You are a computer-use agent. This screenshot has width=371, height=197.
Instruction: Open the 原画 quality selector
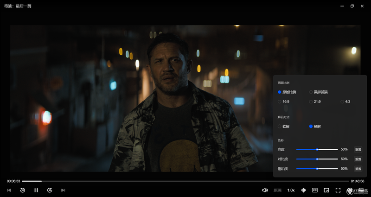(277, 191)
